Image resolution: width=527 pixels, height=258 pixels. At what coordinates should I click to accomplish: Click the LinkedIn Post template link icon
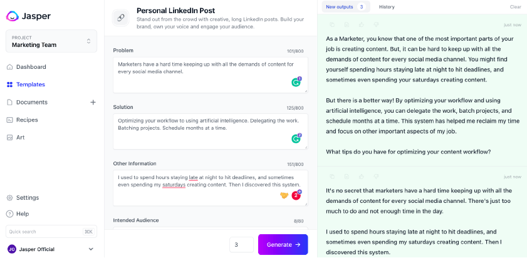121,18
